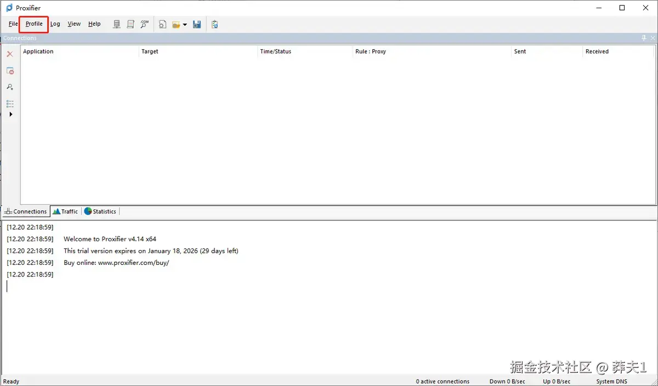The height and width of the screenshot is (386, 658).
Task: Open the Help menu
Action: tap(94, 24)
